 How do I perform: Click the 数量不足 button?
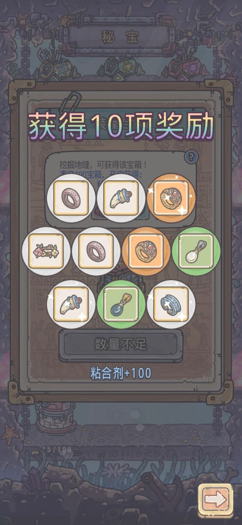point(121,345)
